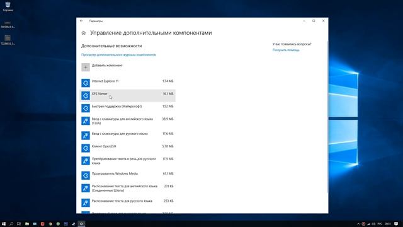Open taskbar search magnifier
The image size is (403, 227).
11,224
